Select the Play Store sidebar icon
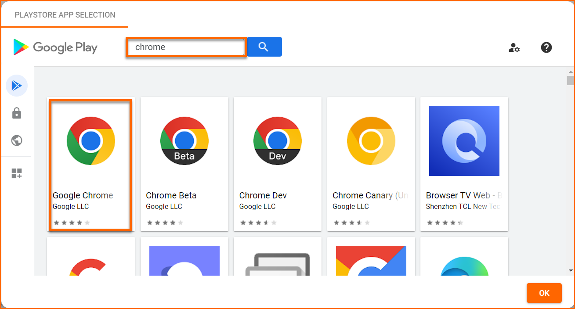 [x=17, y=86]
